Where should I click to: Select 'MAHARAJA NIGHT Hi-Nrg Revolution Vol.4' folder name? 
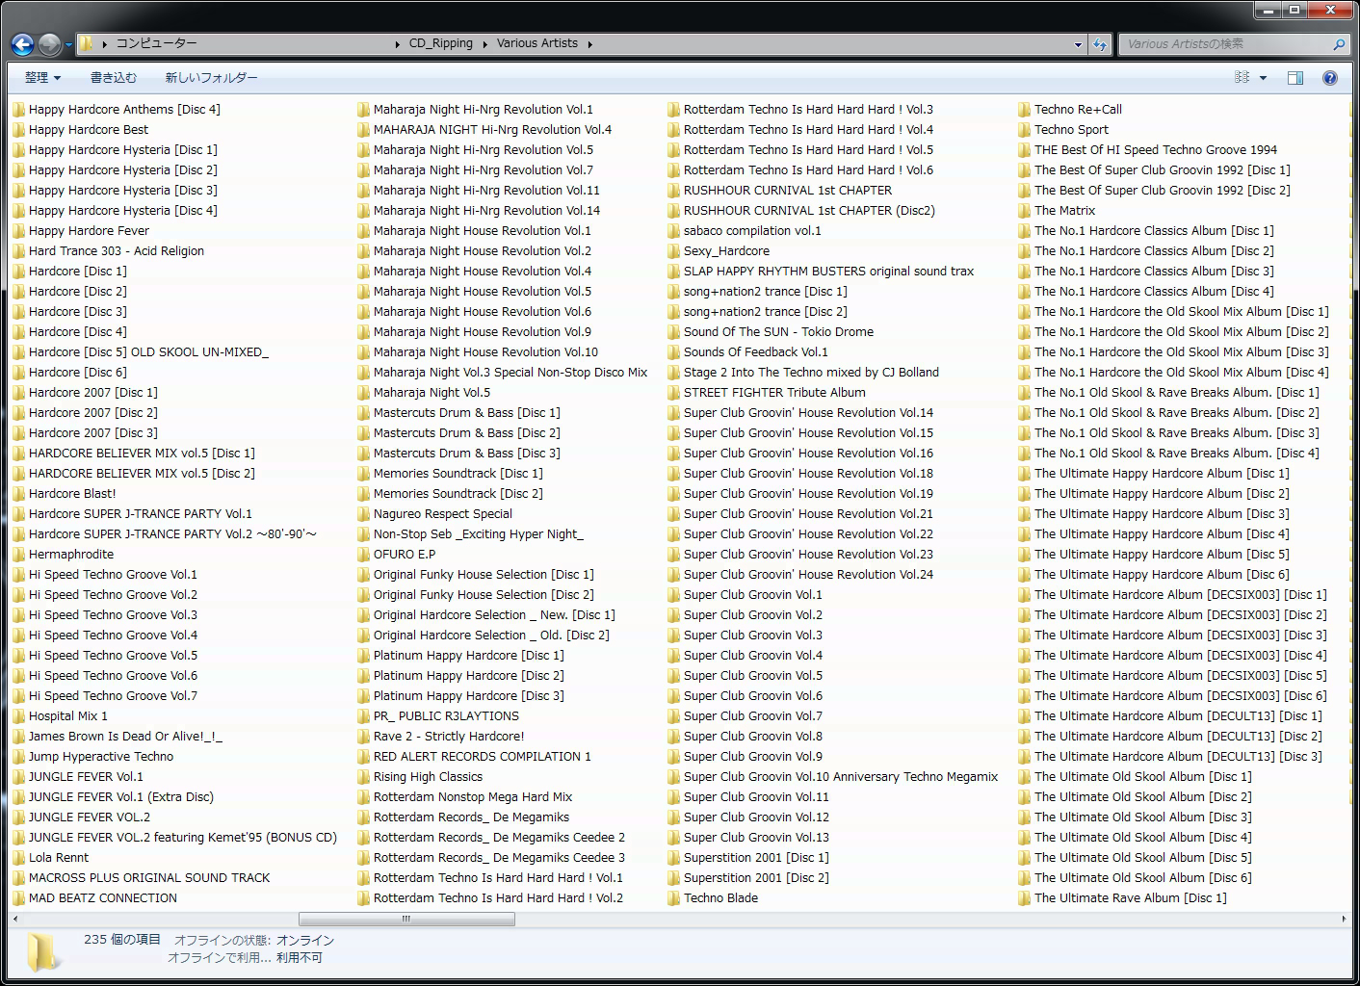(492, 130)
